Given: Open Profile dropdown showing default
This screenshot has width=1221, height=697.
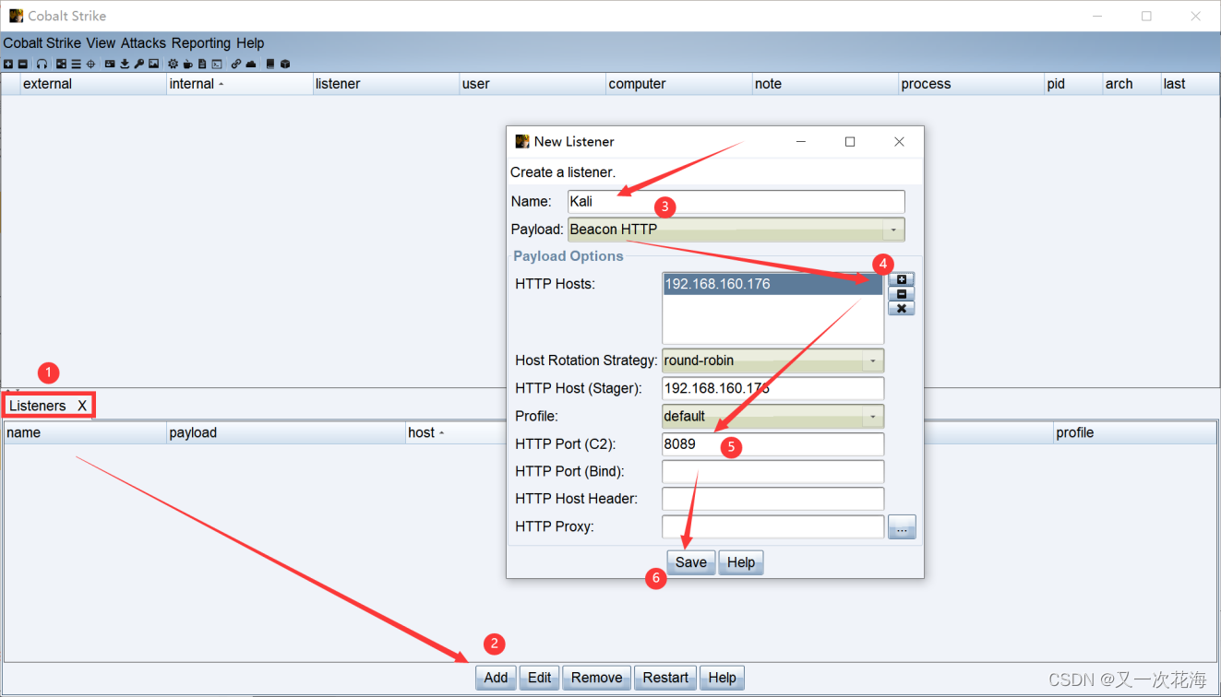Looking at the screenshot, I should click(x=772, y=416).
